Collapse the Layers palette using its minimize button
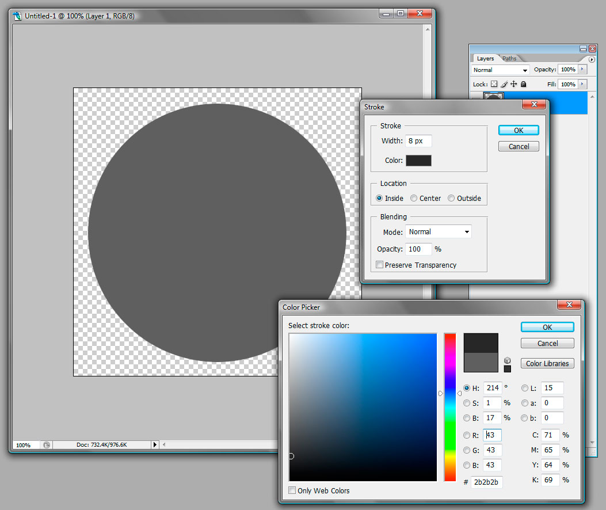This screenshot has height=510, width=606. (583, 49)
